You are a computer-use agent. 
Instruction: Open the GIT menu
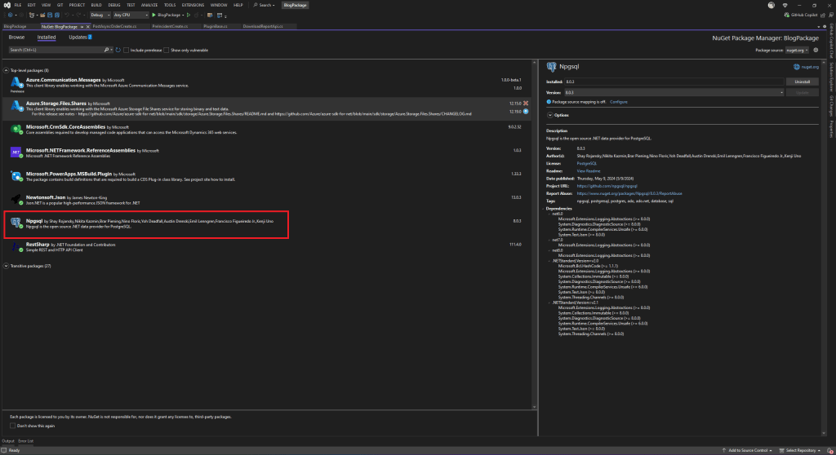[x=60, y=5]
